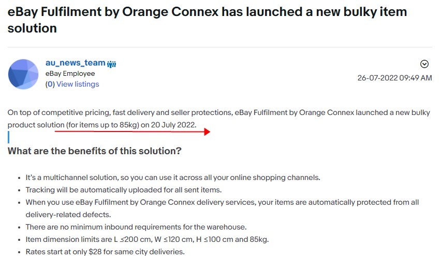Click the '(for items up to 85kg)' text
The image size is (441, 262).
pyautogui.click(x=103, y=124)
